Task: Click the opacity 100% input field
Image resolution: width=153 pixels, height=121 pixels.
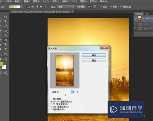Action: tap(90, 7)
